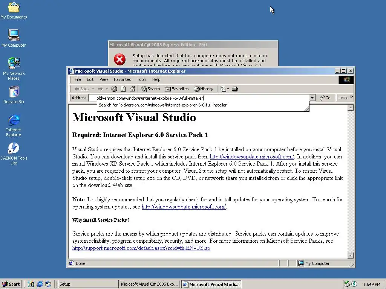Image resolution: width=386 pixels, height=289 pixels.
Task: Open My Documents desktop icon
Action: click(x=14, y=10)
